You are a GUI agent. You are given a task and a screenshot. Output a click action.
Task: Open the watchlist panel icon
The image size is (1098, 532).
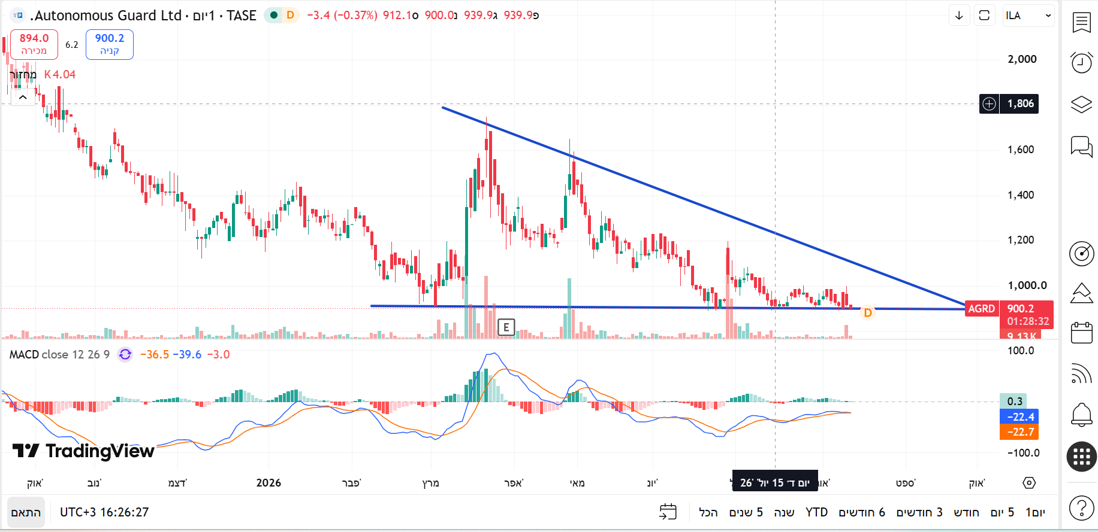1081,23
